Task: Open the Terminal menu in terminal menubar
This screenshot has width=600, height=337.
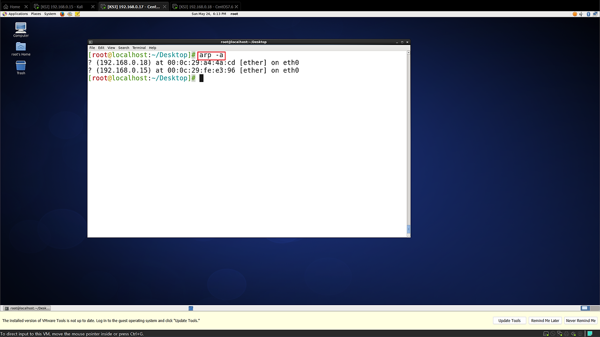Action: pos(139,48)
